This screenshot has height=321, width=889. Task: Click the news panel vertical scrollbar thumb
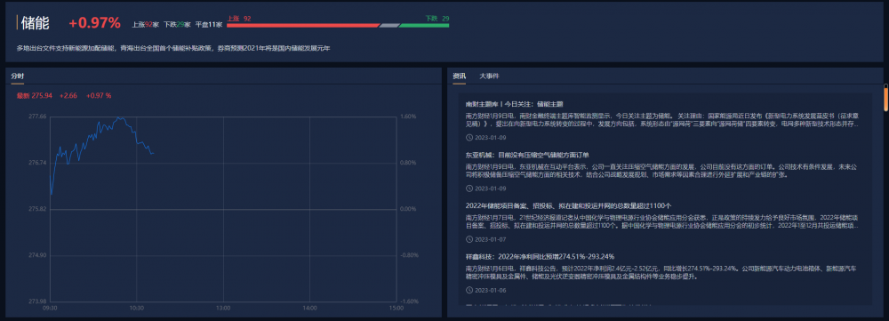[x=885, y=98]
